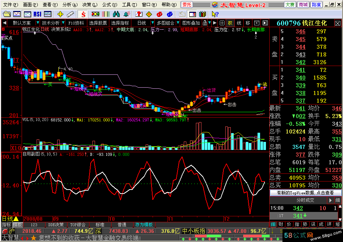Open the 分析 menu
343x242 pixels.
(70, 5)
